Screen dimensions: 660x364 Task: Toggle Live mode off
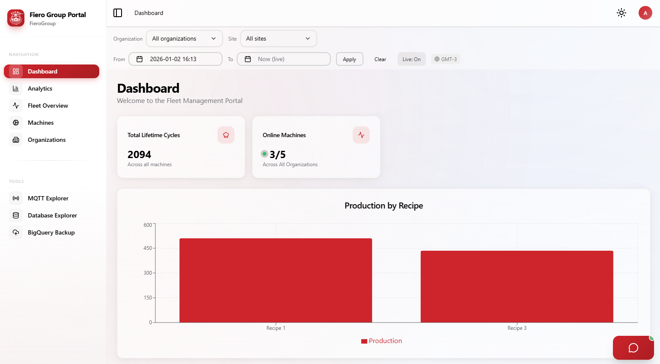[x=411, y=59]
